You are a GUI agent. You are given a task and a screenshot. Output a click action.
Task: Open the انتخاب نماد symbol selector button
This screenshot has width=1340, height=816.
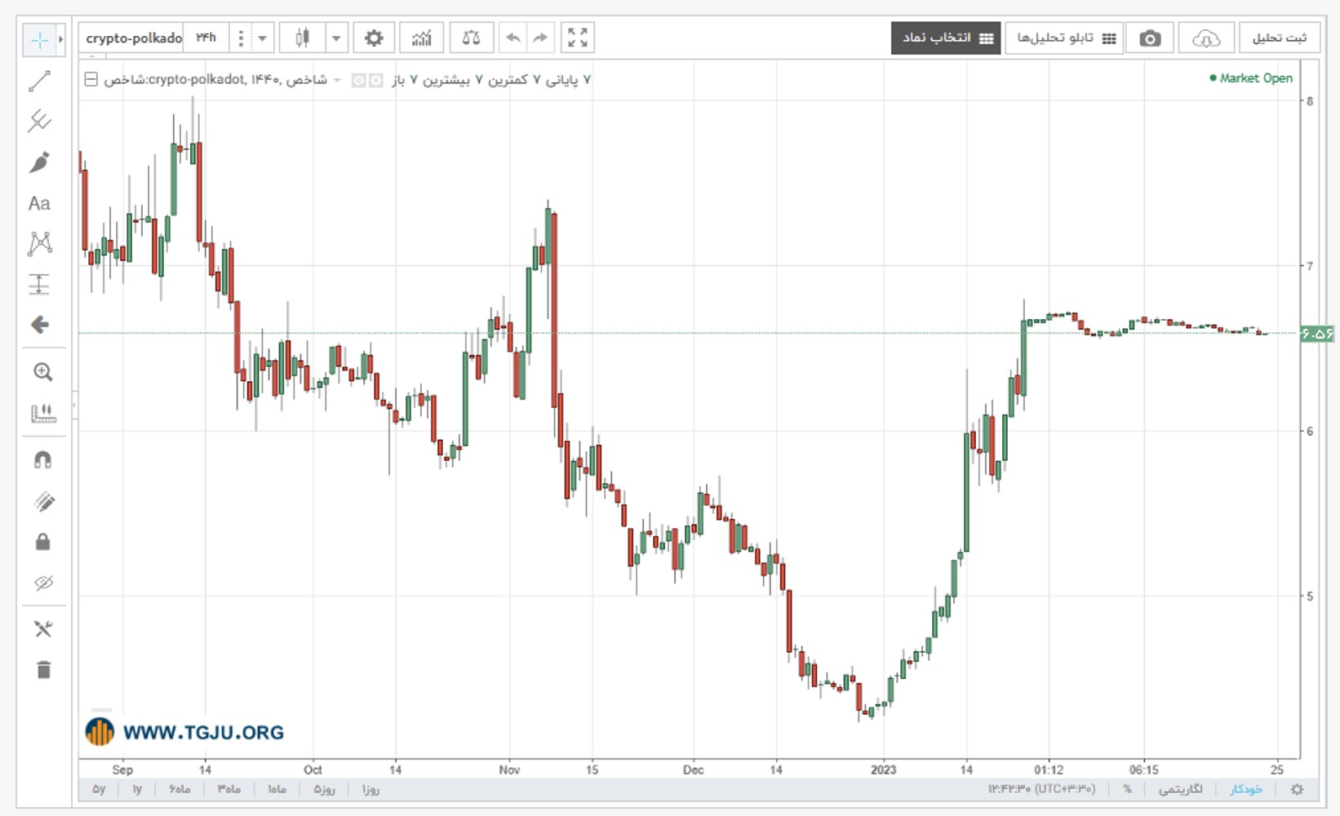pyautogui.click(x=947, y=38)
